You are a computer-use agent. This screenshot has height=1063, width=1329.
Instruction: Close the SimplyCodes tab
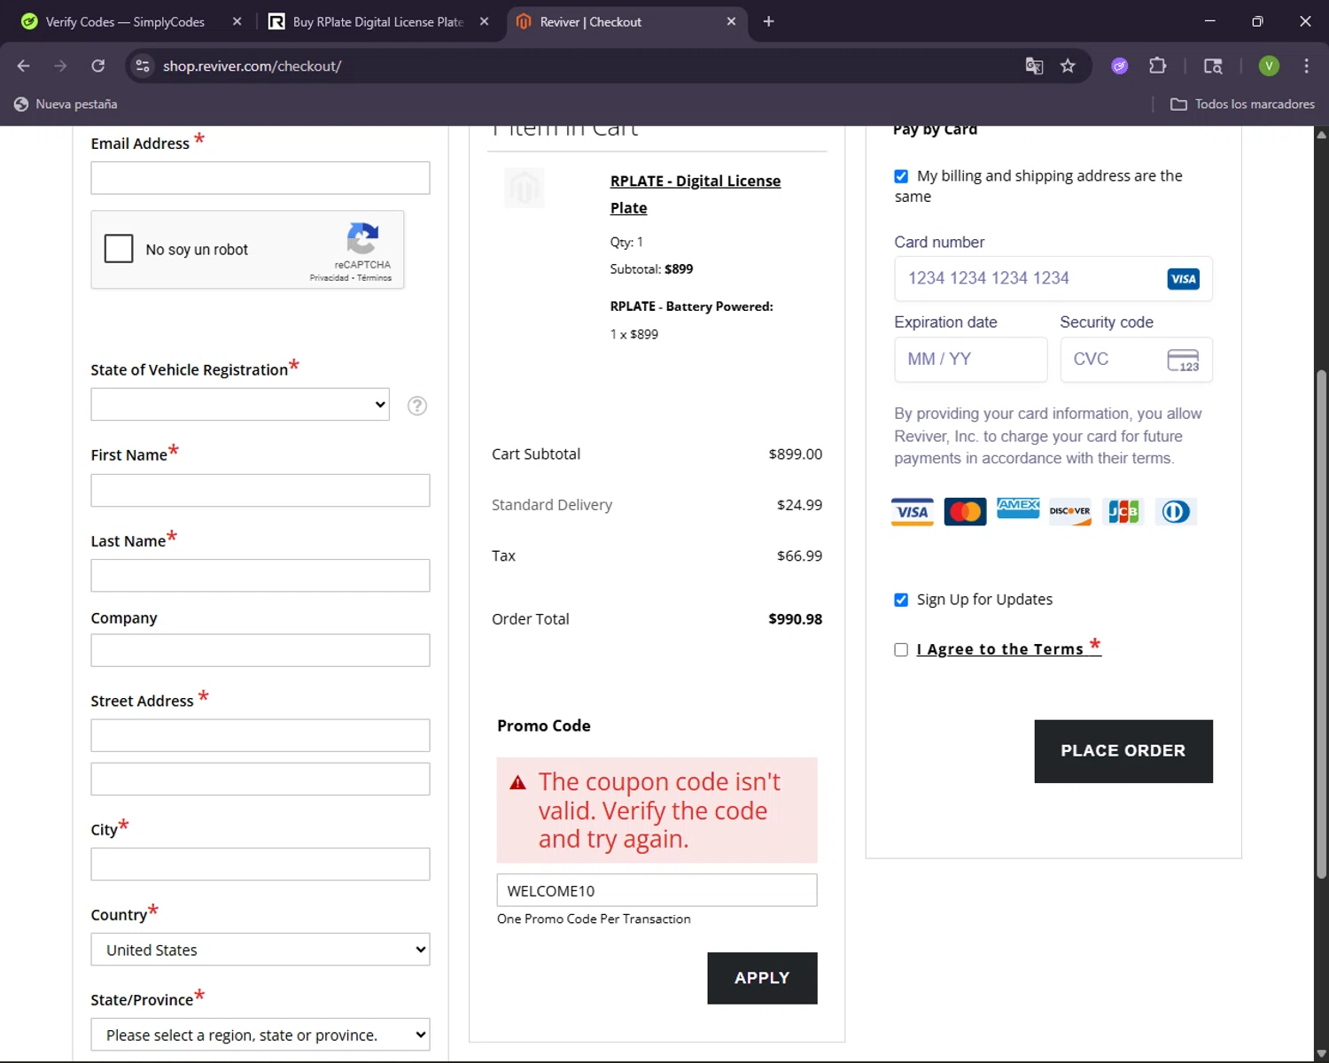click(237, 21)
